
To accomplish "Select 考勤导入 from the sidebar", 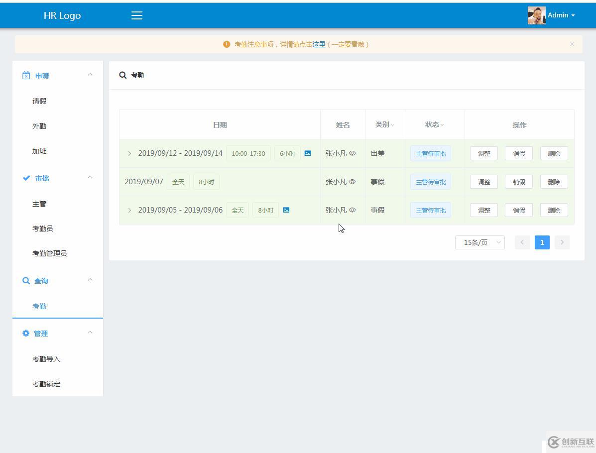I will pyautogui.click(x=46, y=359).
